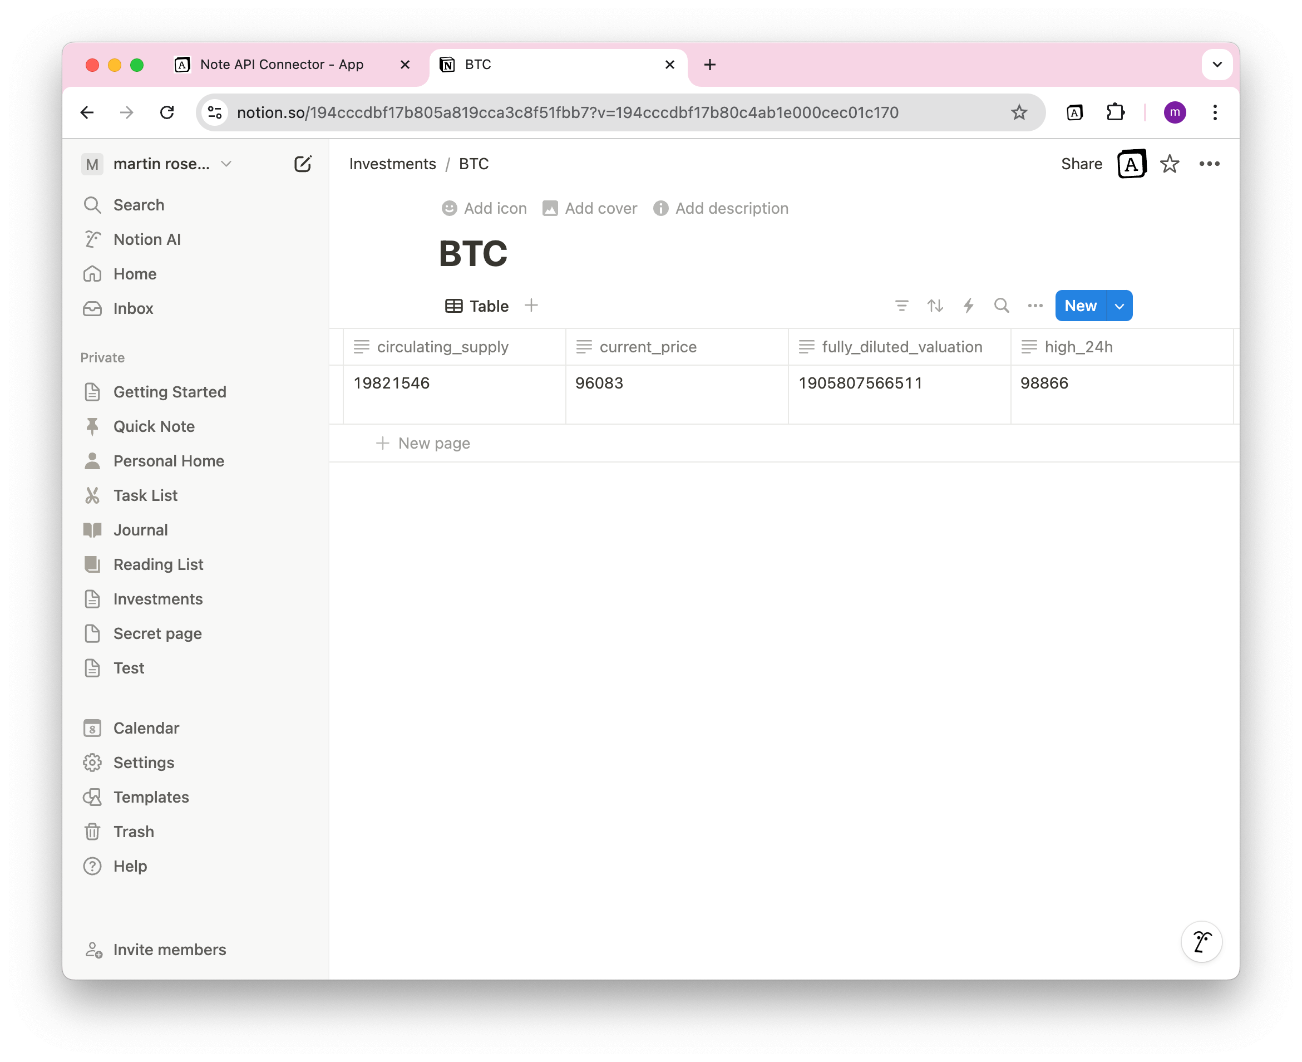The width and height of the screenshot is (1302, 1062).
Task: Open the filter options in the table toolbar
Action: pyautogui.click(x=901, y=305)
